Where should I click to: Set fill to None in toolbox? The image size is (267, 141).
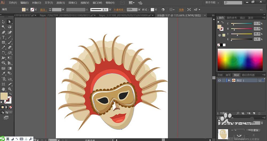tap(10, 107)
